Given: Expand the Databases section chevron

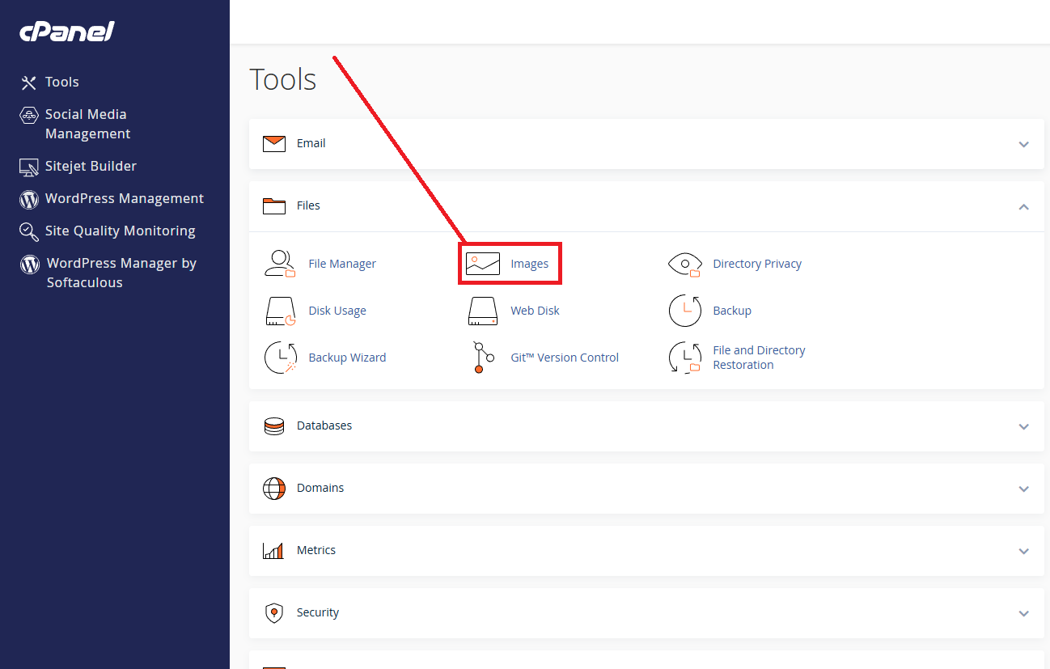Looking at the screenshot, I should 1023,426.
